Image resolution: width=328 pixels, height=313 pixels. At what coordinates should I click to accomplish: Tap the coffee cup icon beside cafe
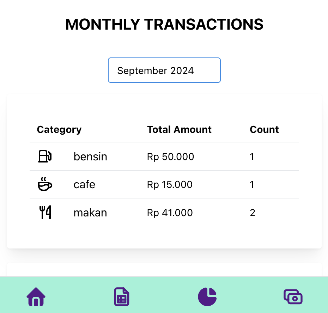[45, 184]
